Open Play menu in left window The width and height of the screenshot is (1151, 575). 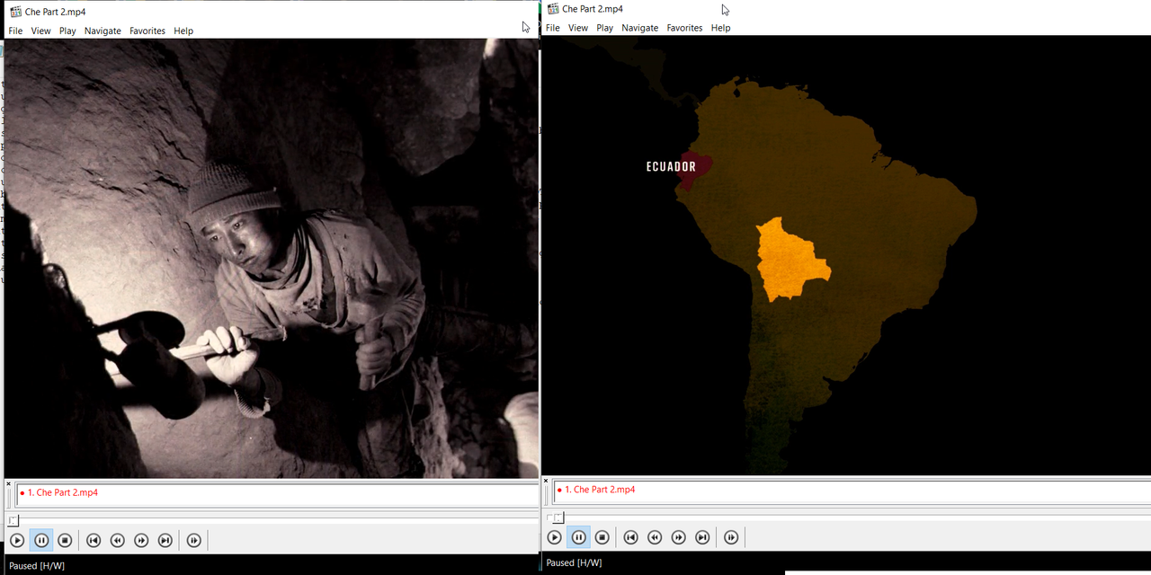tap(67, 31)
